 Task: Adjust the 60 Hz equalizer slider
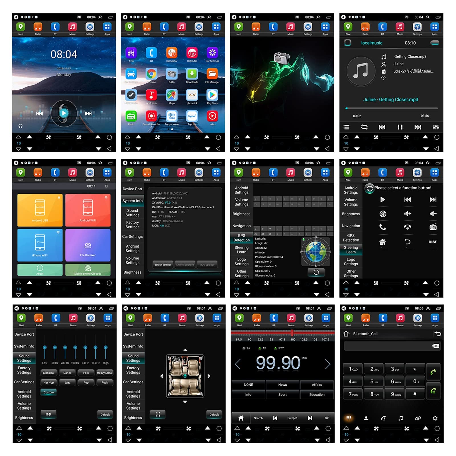(55, 352)
